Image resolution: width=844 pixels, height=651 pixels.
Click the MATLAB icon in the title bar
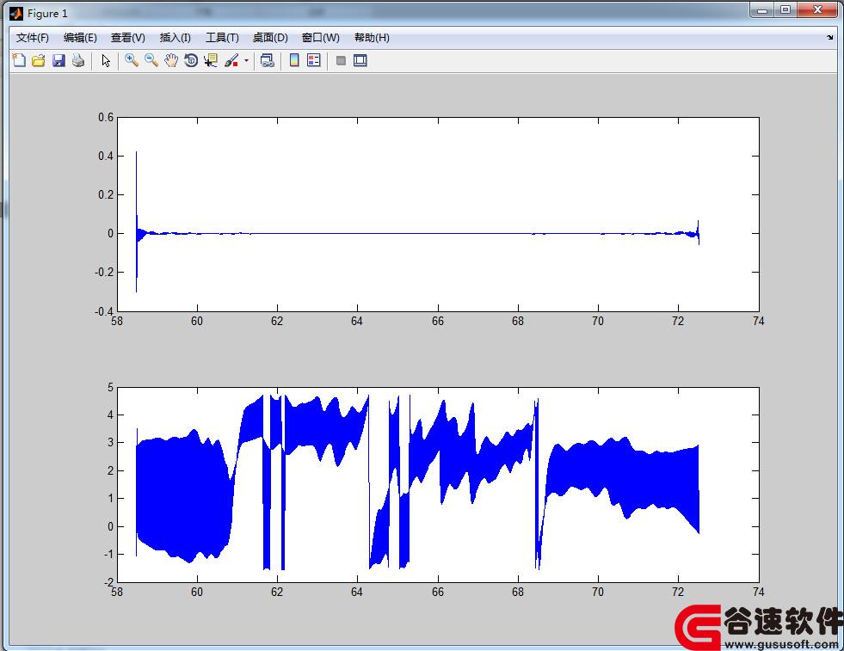point(16,14)
